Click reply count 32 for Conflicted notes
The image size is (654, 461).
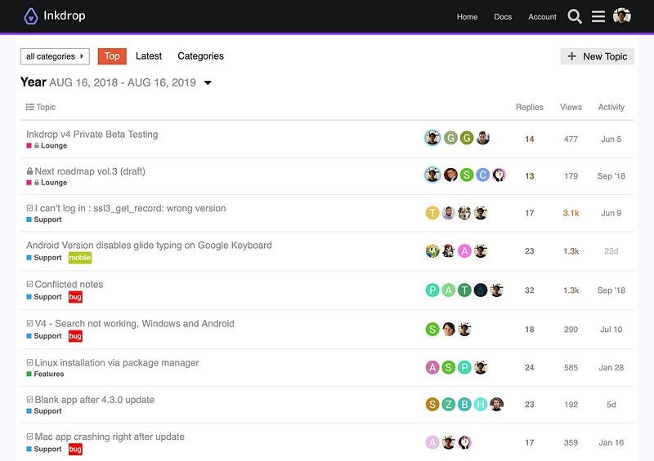tap(529, 290)
